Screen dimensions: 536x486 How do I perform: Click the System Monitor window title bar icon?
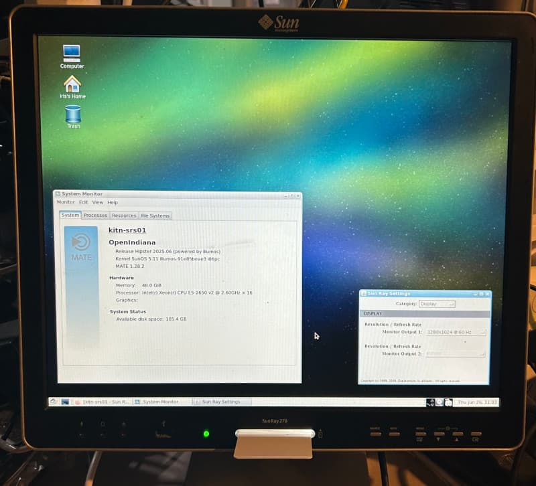pos(60,194)
